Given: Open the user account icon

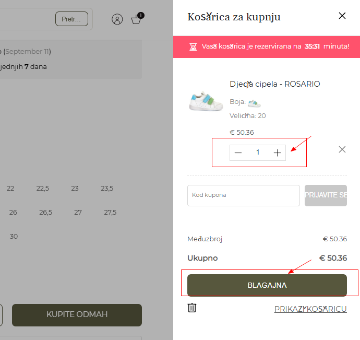Looking at the screenshot, I should [x=117, y=19].
